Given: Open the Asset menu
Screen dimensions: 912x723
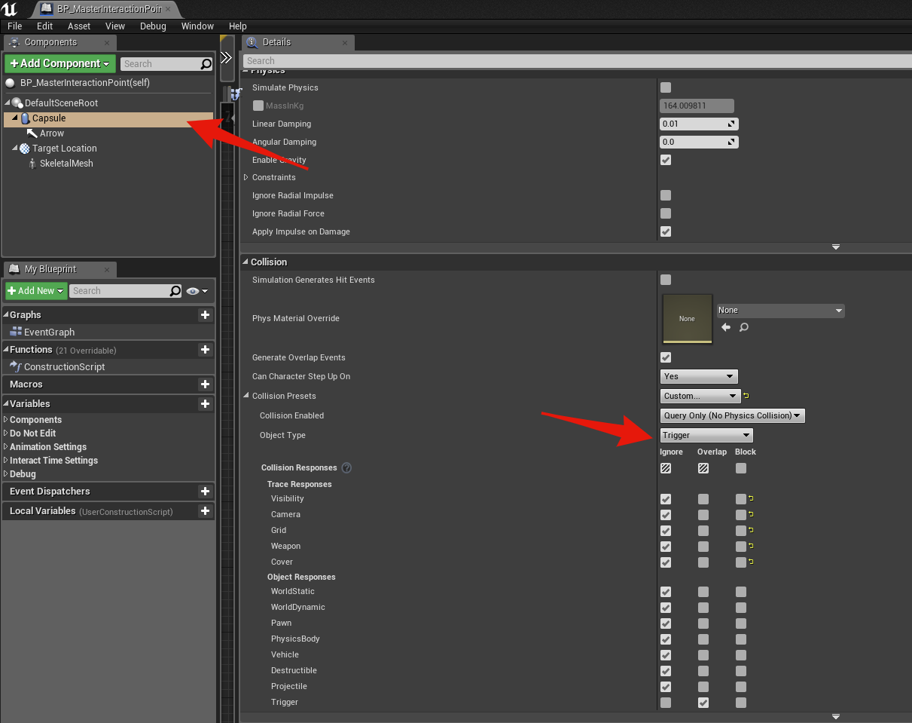Looking at the screenshot, I should 79,26.
